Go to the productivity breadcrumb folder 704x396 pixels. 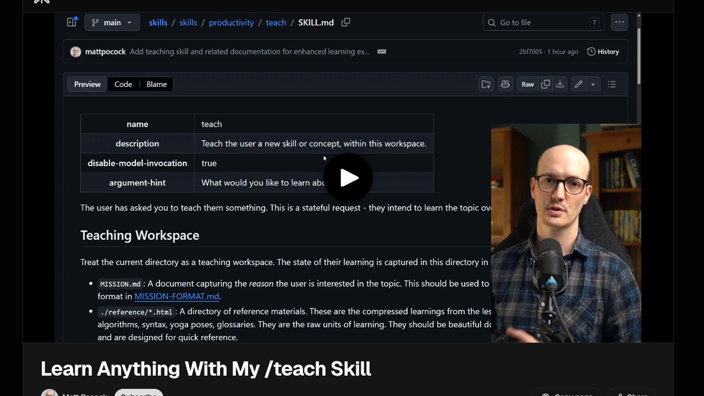tap(231, 22)
